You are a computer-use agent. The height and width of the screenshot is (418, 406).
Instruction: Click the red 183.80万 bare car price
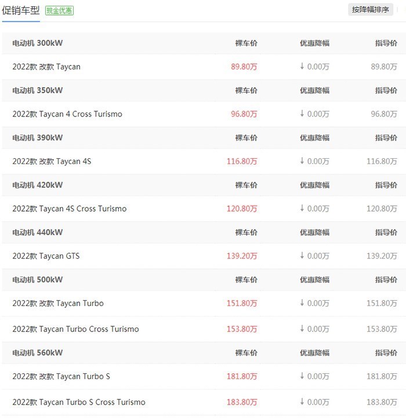242,402
